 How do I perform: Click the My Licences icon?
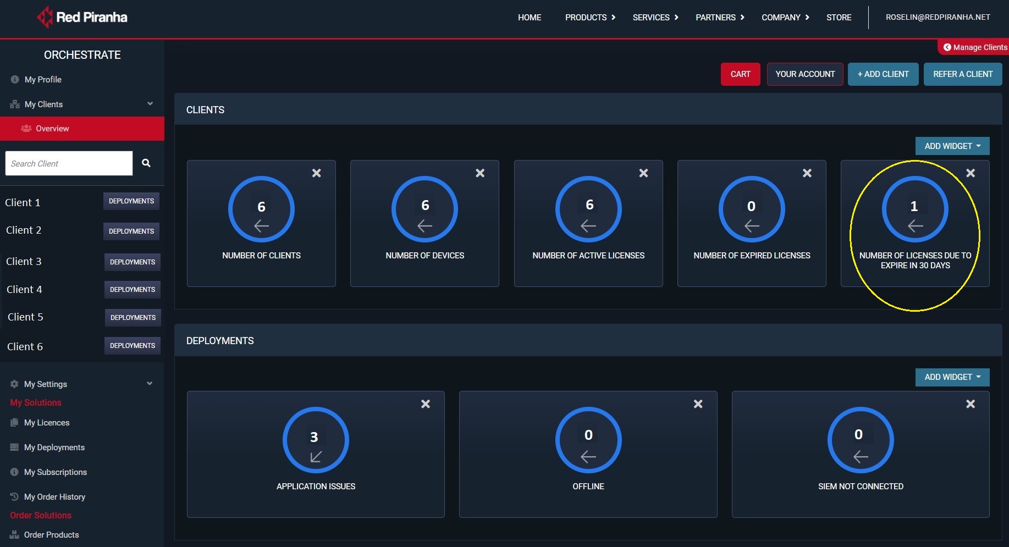[x=14, y=423]
